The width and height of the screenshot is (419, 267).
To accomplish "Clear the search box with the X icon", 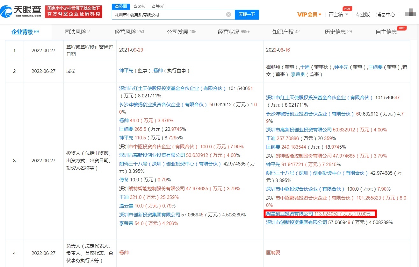I will point(228,15).
